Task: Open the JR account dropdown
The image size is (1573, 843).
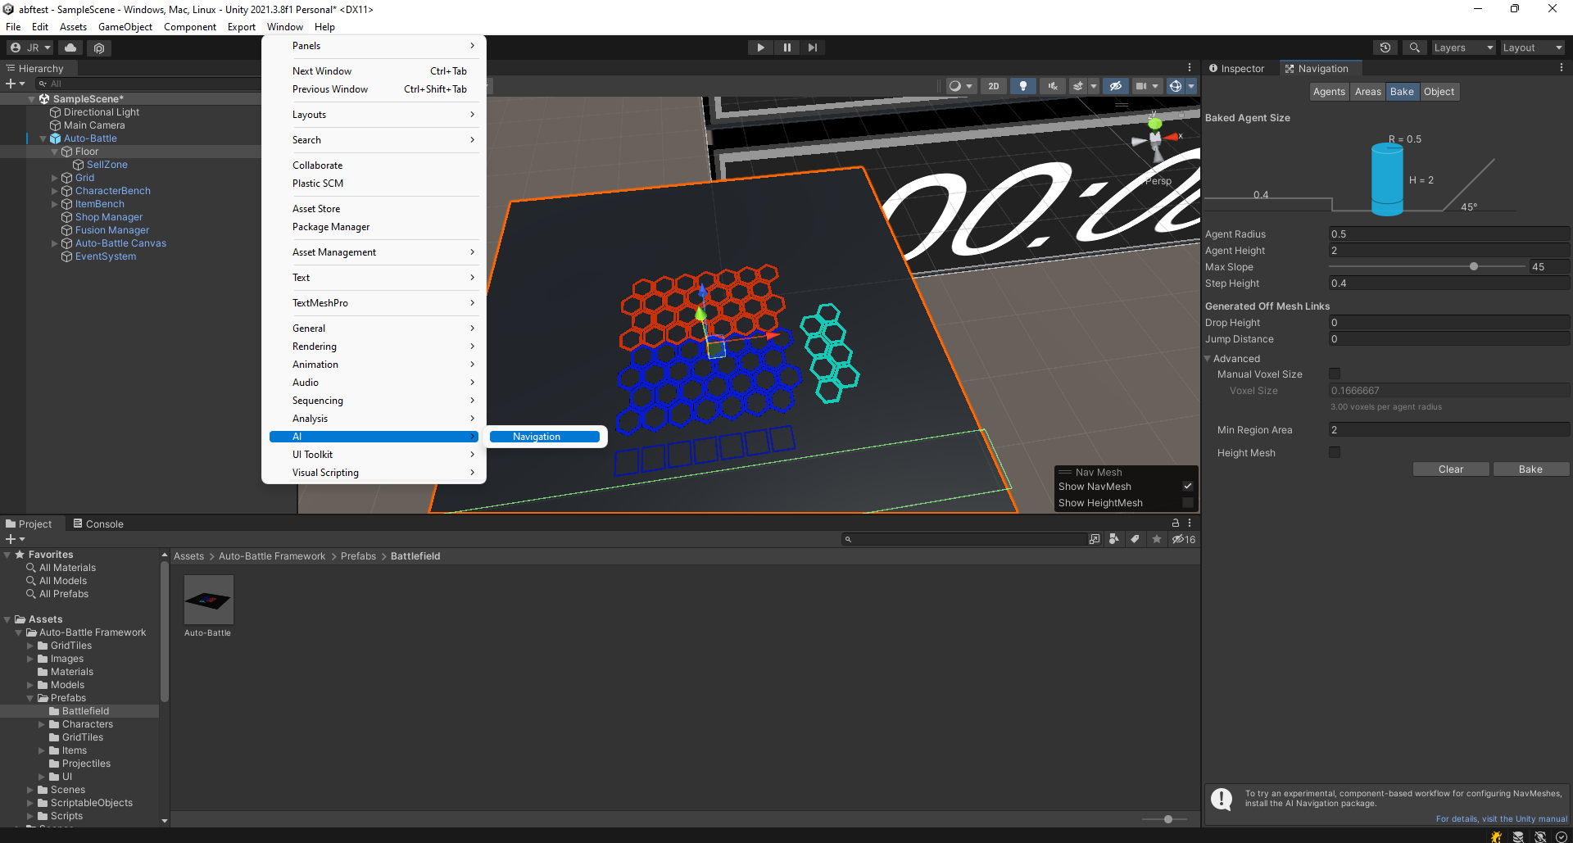Action: pyautogui.click(x=30, y=48)
